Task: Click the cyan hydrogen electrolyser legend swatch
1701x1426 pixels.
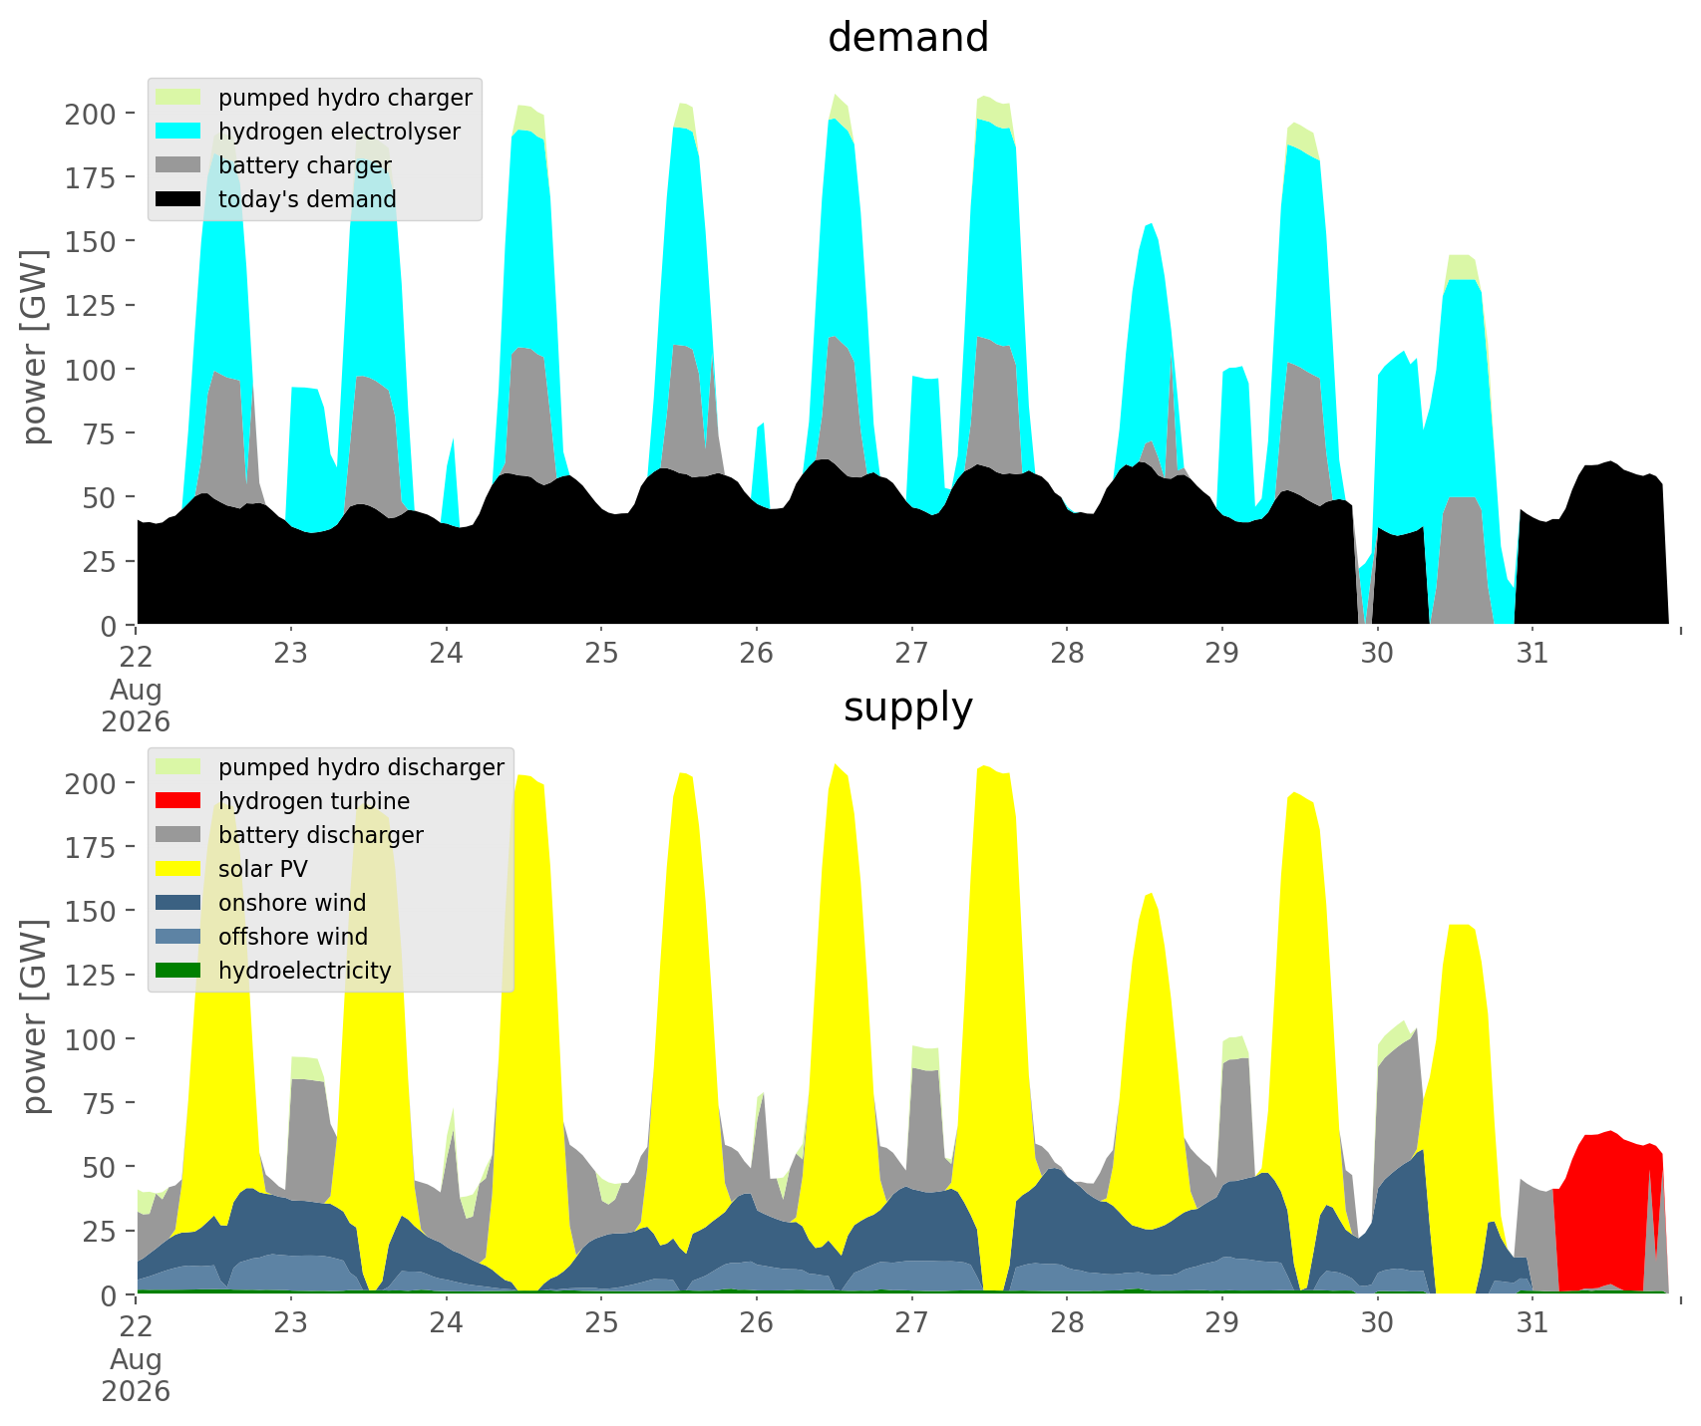Action: point(178,132)
